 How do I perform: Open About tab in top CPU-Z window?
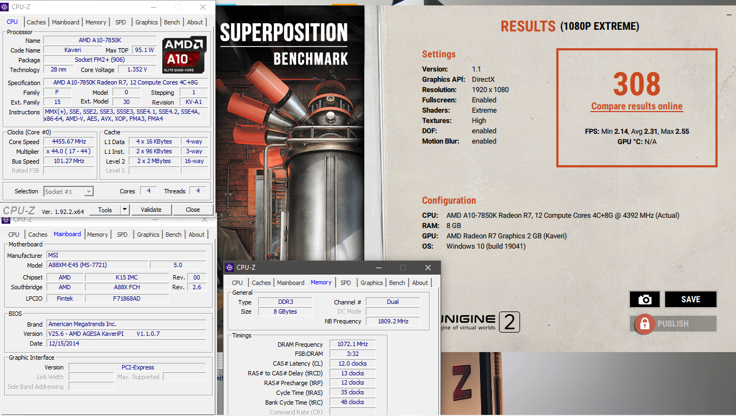coord(195,22)
